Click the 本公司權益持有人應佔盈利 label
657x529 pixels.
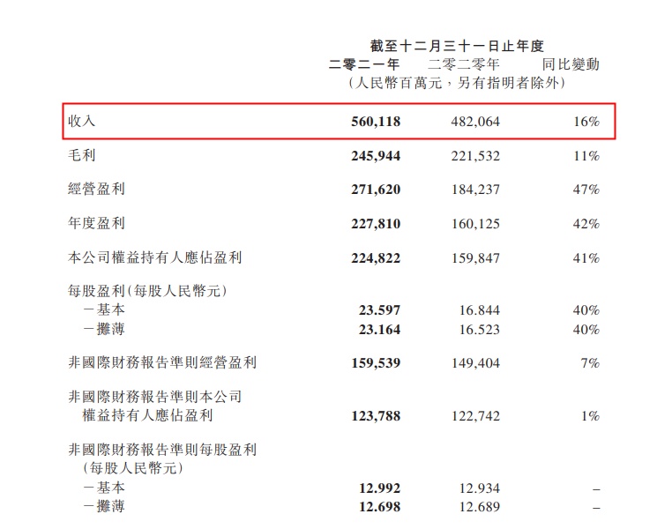(x=155, y=257)
